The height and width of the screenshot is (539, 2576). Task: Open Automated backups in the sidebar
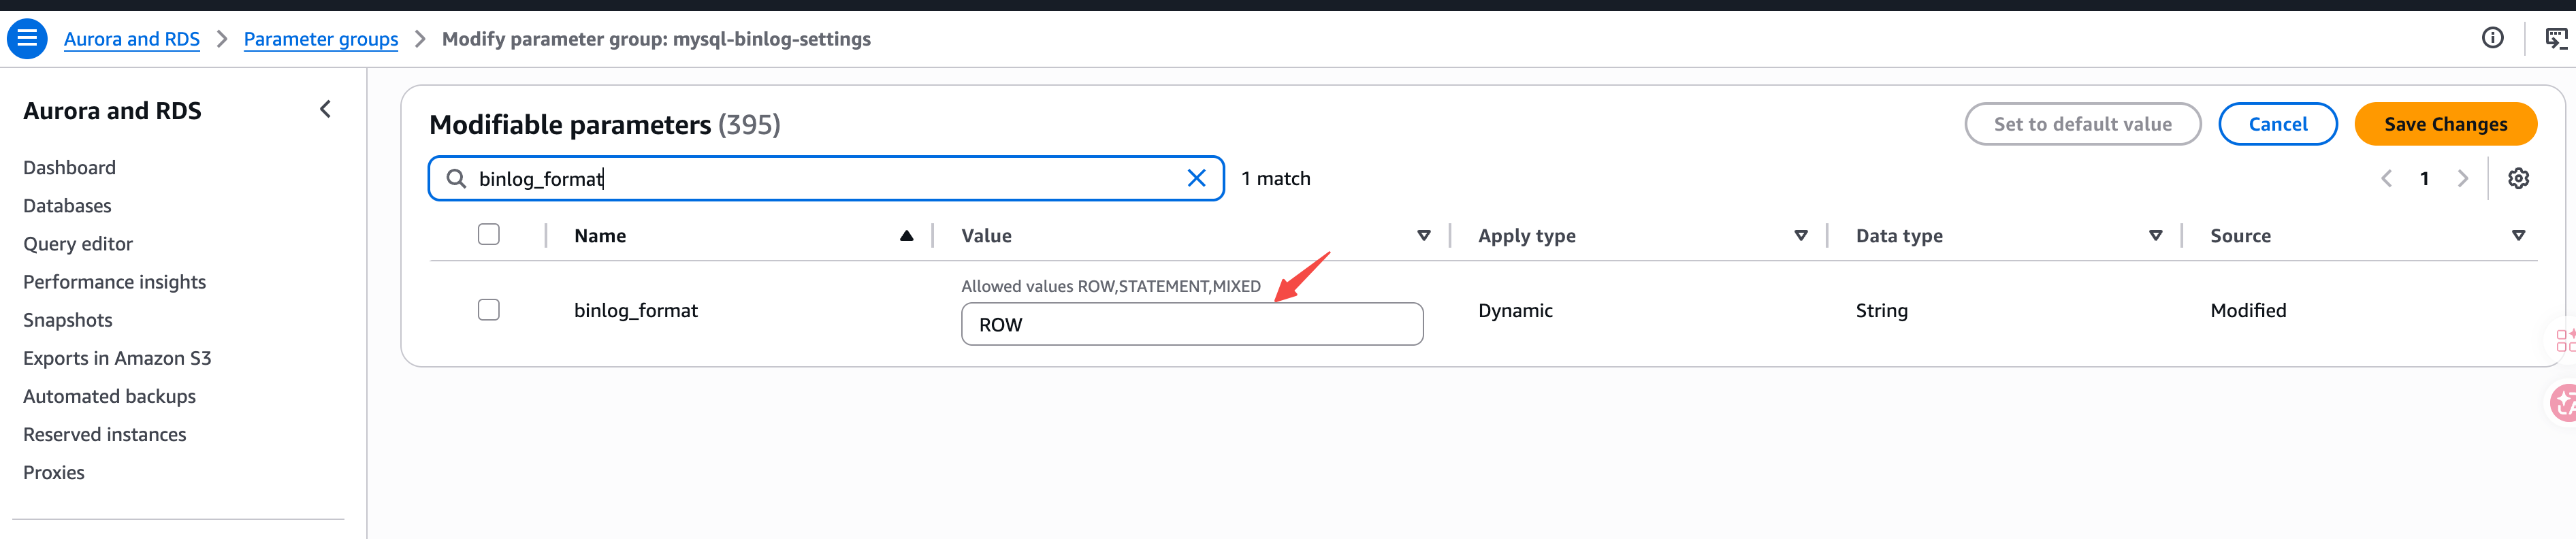click(109, 396)
